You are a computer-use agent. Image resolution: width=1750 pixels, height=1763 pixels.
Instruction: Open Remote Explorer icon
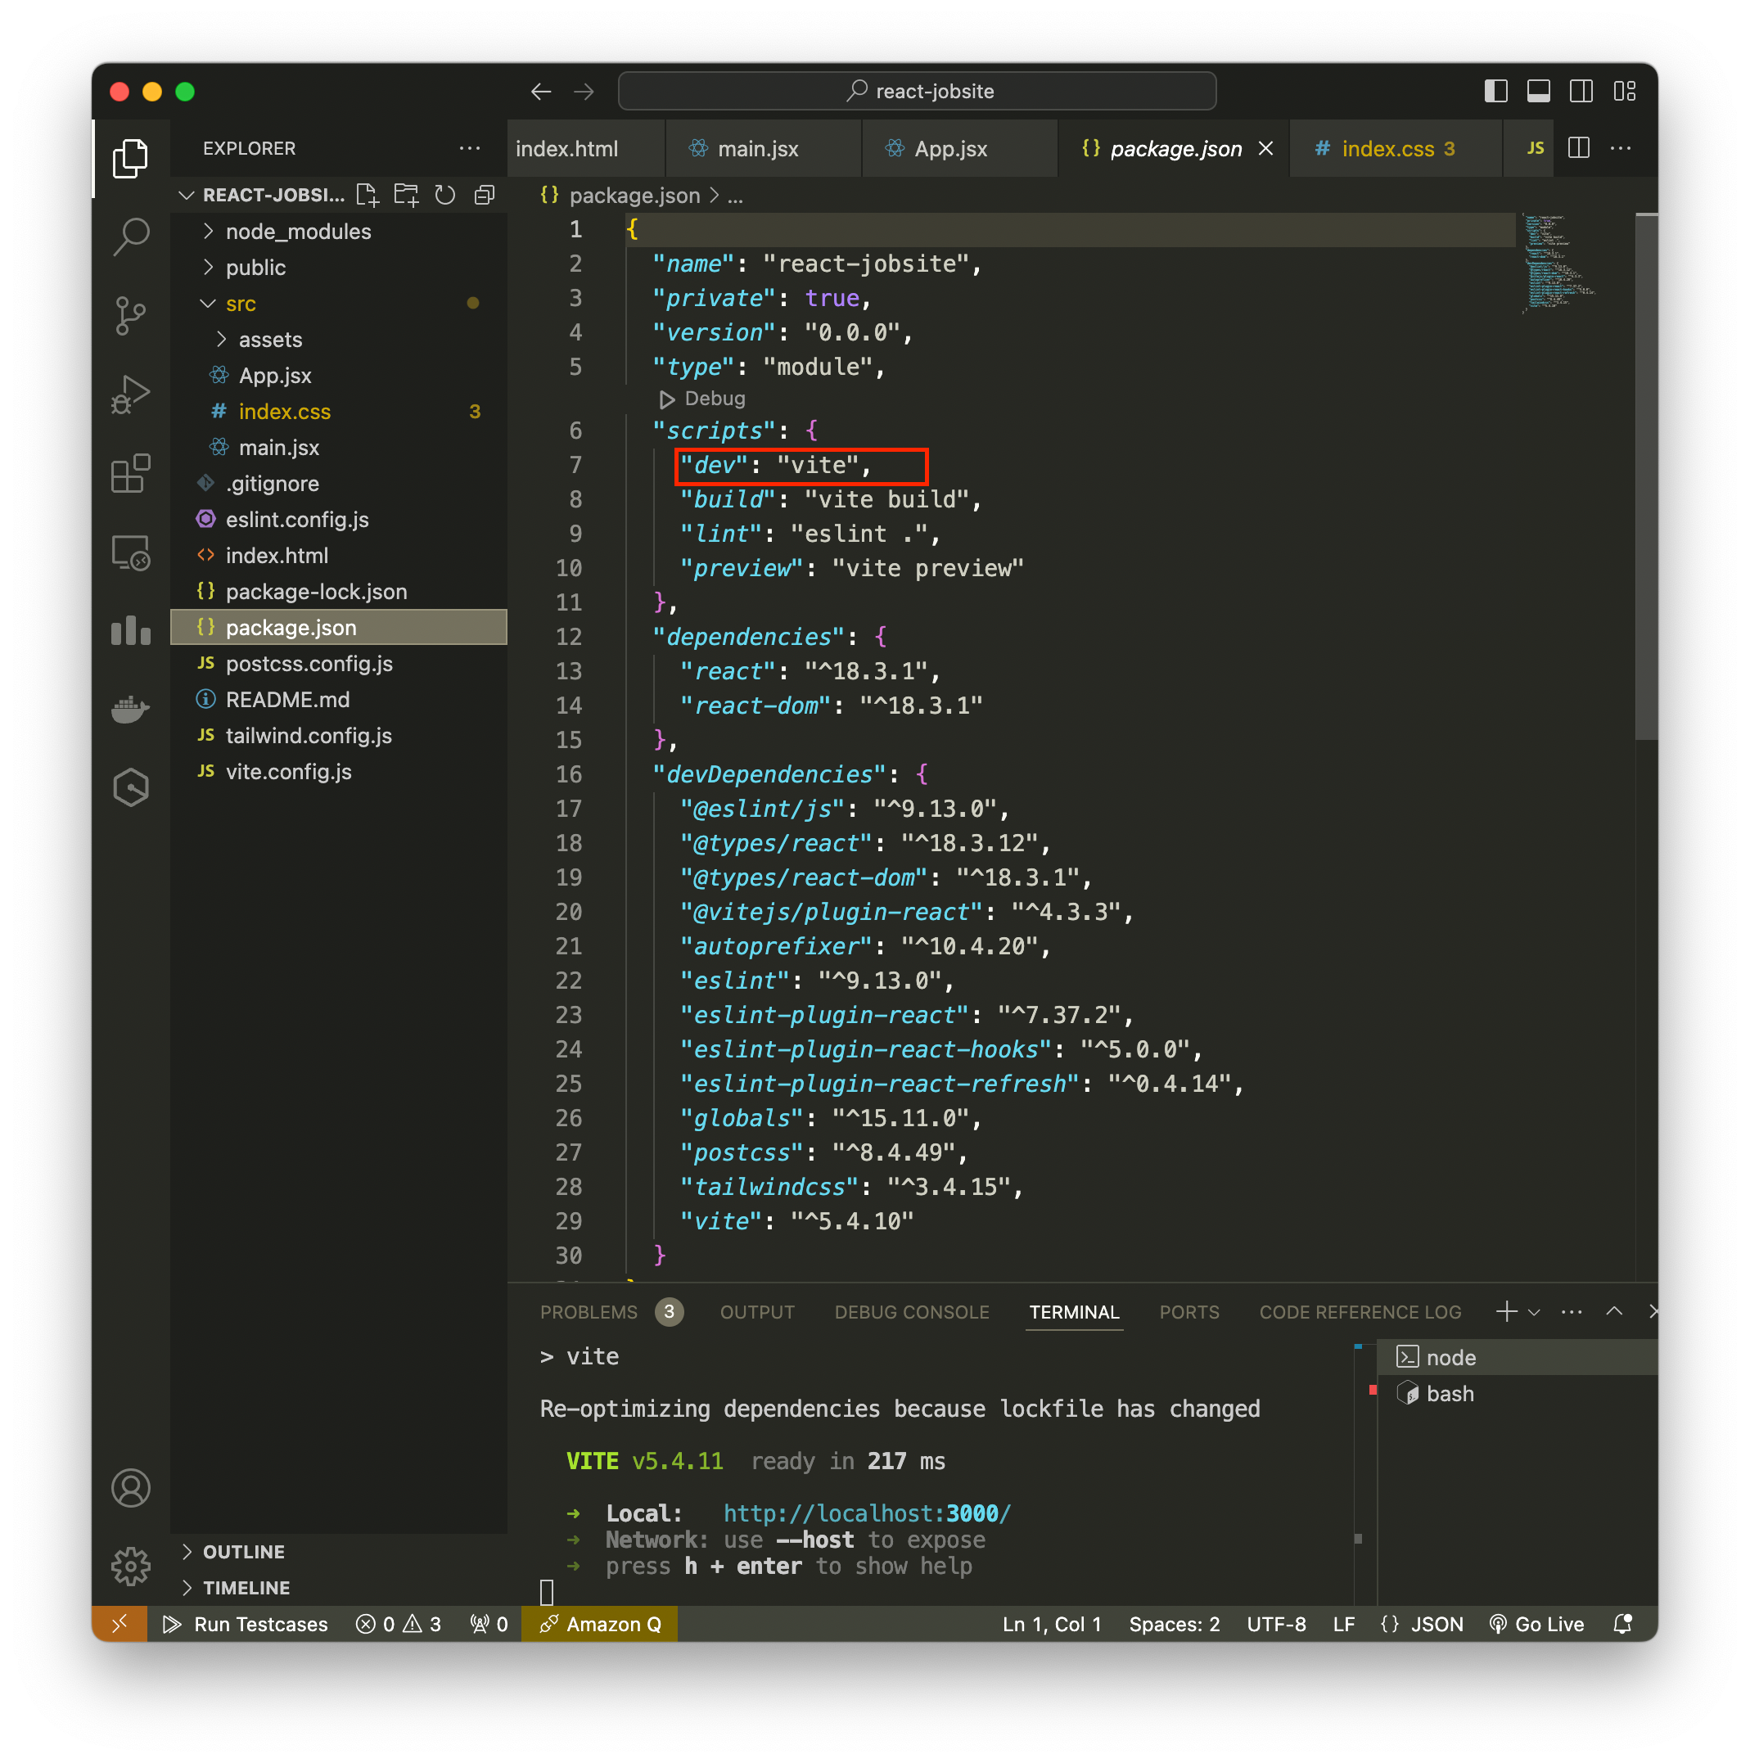pos(130,552)
